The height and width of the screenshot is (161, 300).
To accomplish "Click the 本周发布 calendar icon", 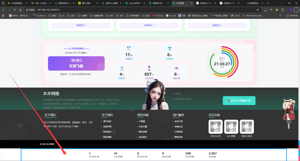I will coord(170,49).
